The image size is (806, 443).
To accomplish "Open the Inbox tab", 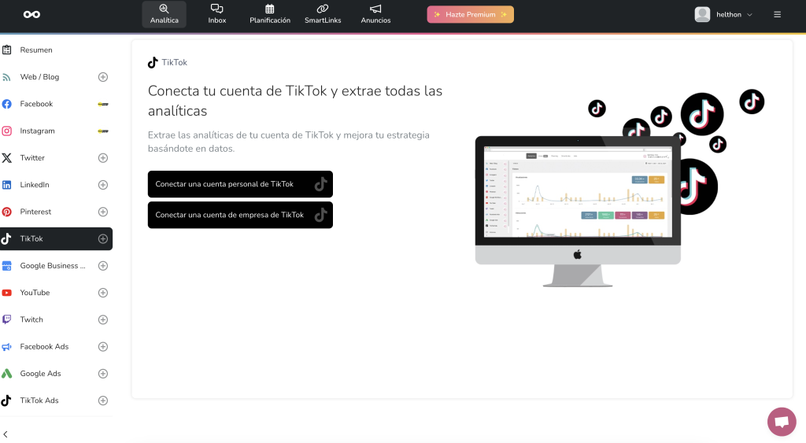I will click(217, 14).
